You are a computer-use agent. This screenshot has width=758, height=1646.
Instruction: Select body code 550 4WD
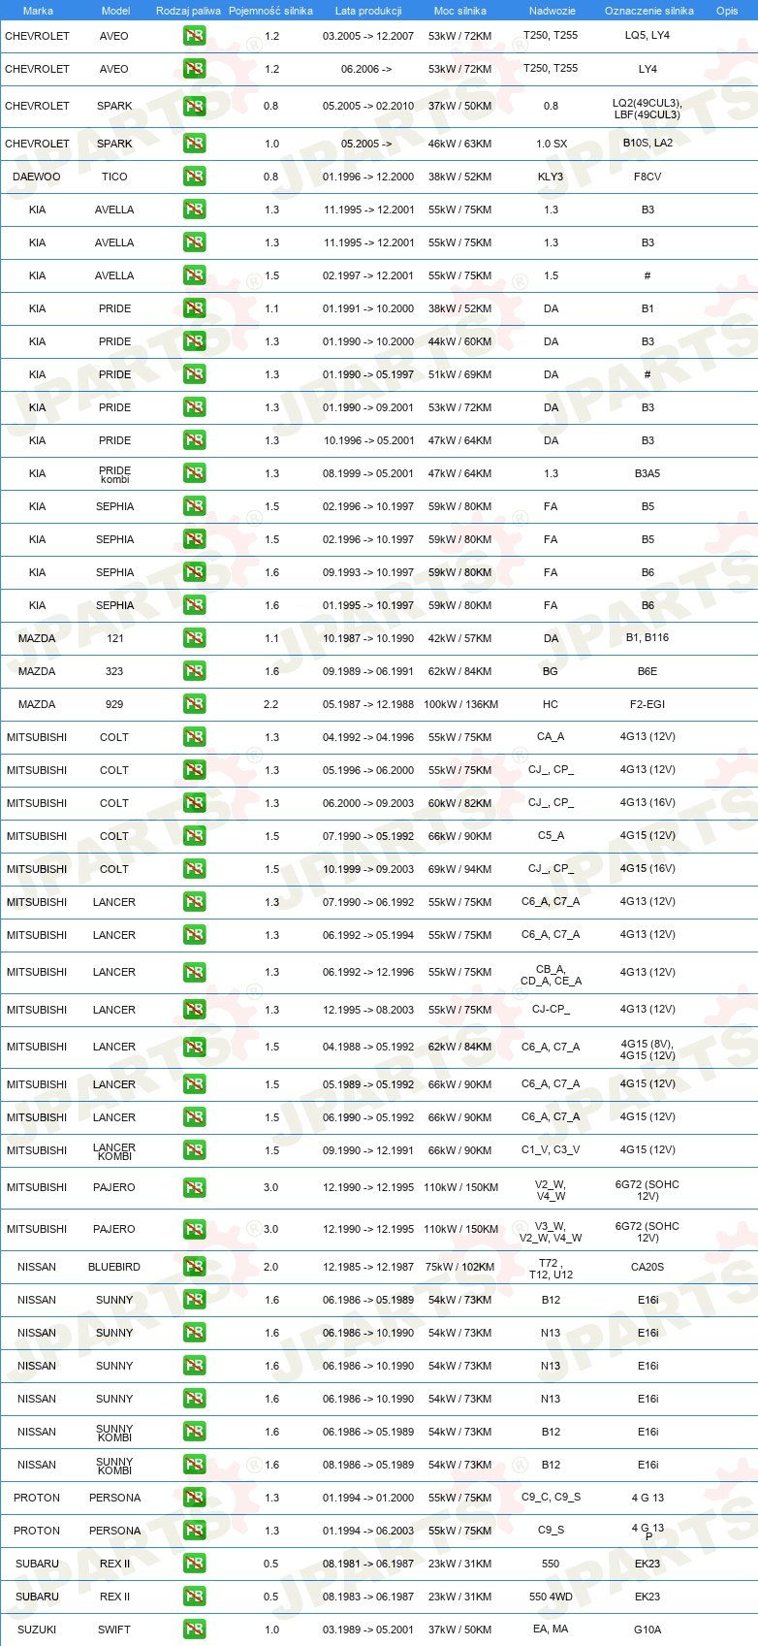tap(551, 1597)
